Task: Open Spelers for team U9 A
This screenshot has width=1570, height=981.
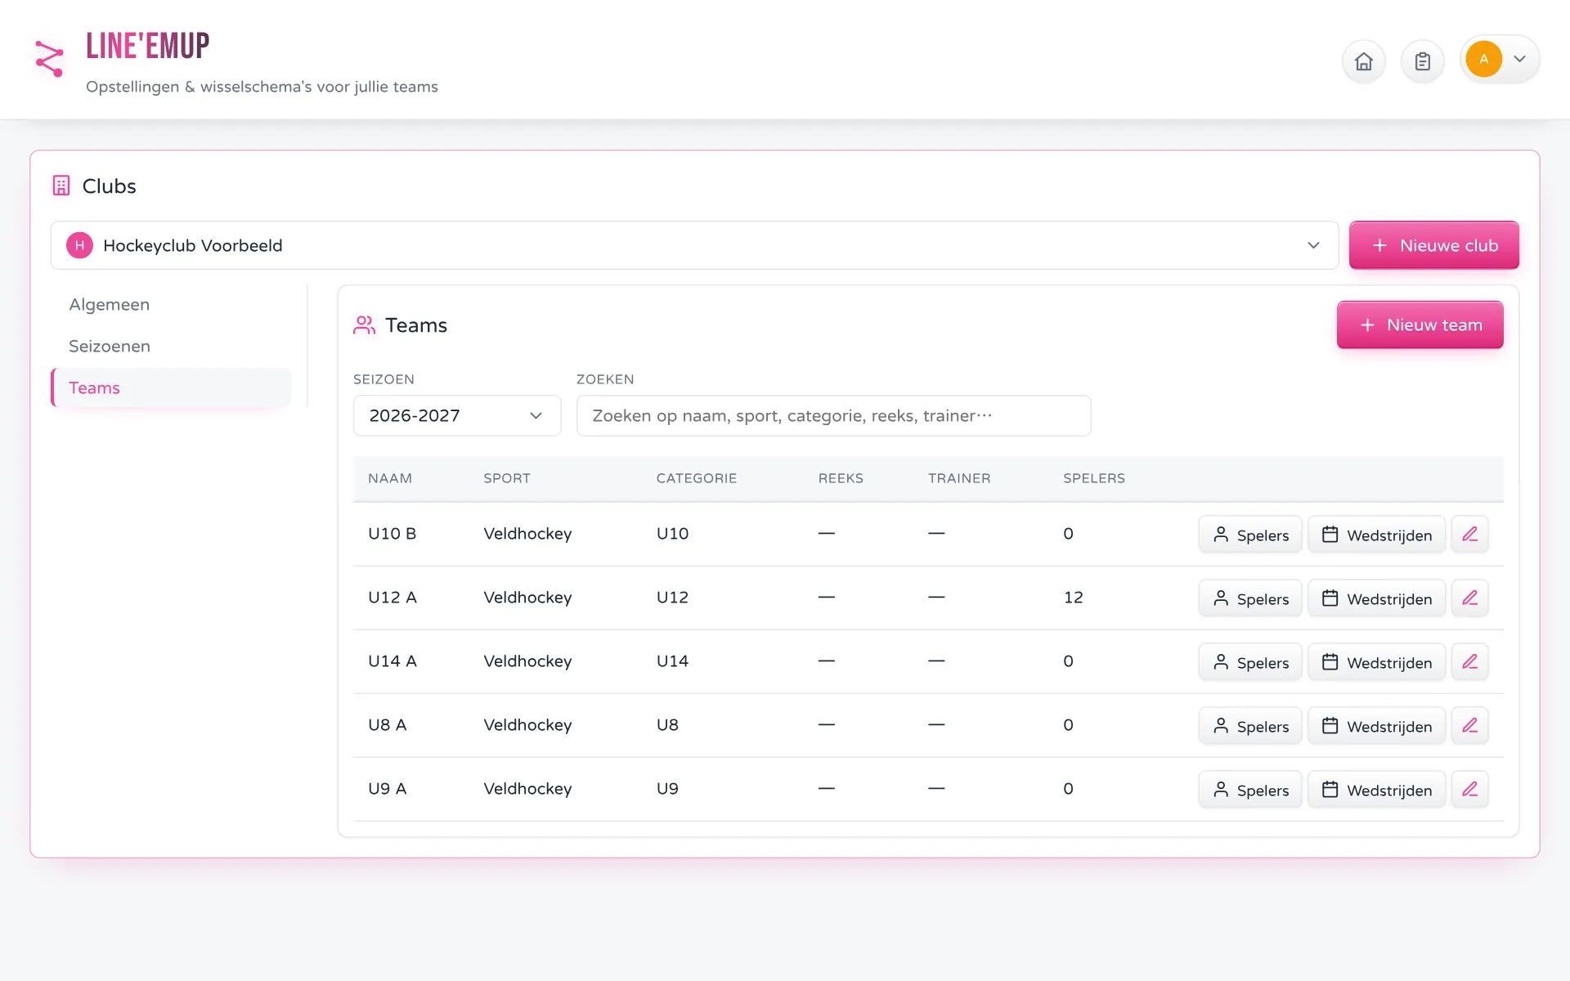Action: (1249, 790)
